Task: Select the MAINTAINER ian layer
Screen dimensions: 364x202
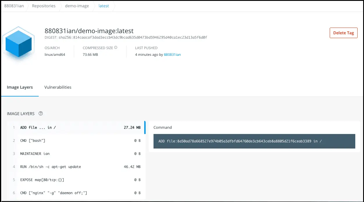Action: [x=76, y=154]
